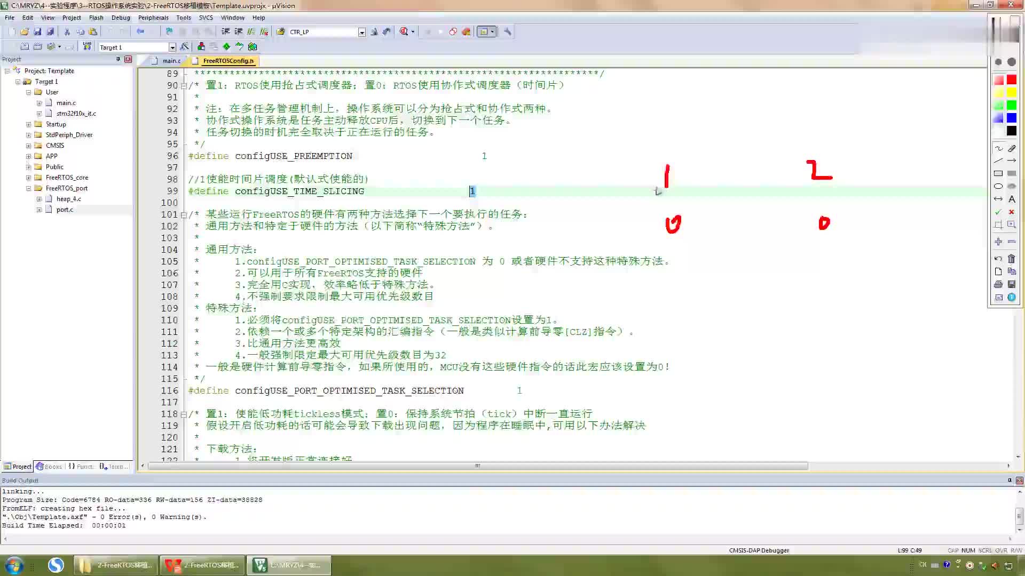The image size is (1025, 576).
Task: Pick the solid red color swatch
Action: pos(1012,80)
